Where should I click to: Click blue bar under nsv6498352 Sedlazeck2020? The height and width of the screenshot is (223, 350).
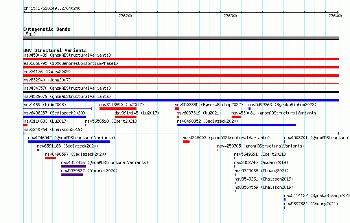coord(237,125)
